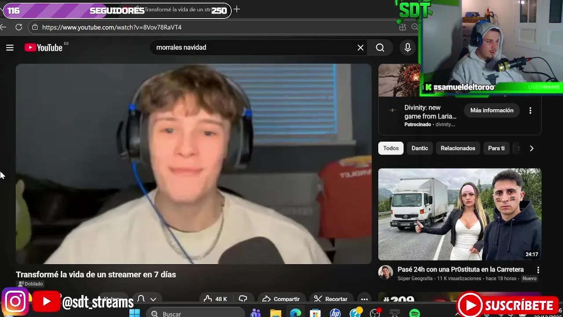Open Microsoft Store from the taskbar
The height and width of the screenshot is (317, 563).
[x=315, y=313]
